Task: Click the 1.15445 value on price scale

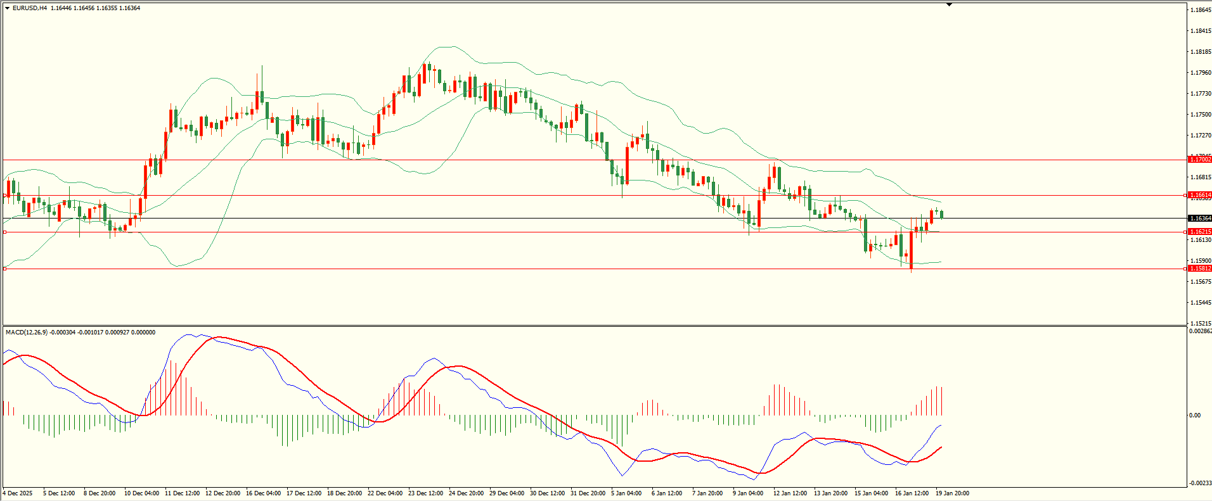Action: 1199,303
